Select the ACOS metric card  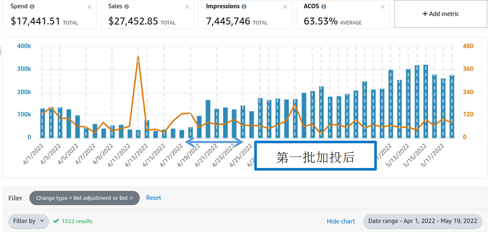click(343, 14)
